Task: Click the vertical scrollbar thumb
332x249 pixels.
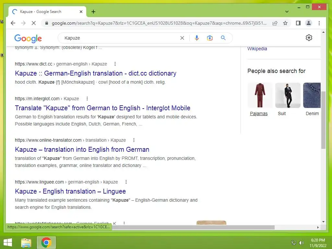Action: tap(323, 120)
